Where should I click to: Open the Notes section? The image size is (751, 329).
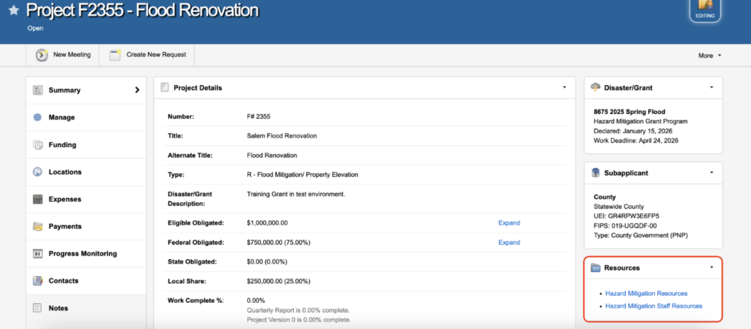(86, 308)
